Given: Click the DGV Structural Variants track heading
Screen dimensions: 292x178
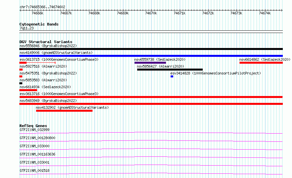Looking at the screenshot, I should 46,42.
